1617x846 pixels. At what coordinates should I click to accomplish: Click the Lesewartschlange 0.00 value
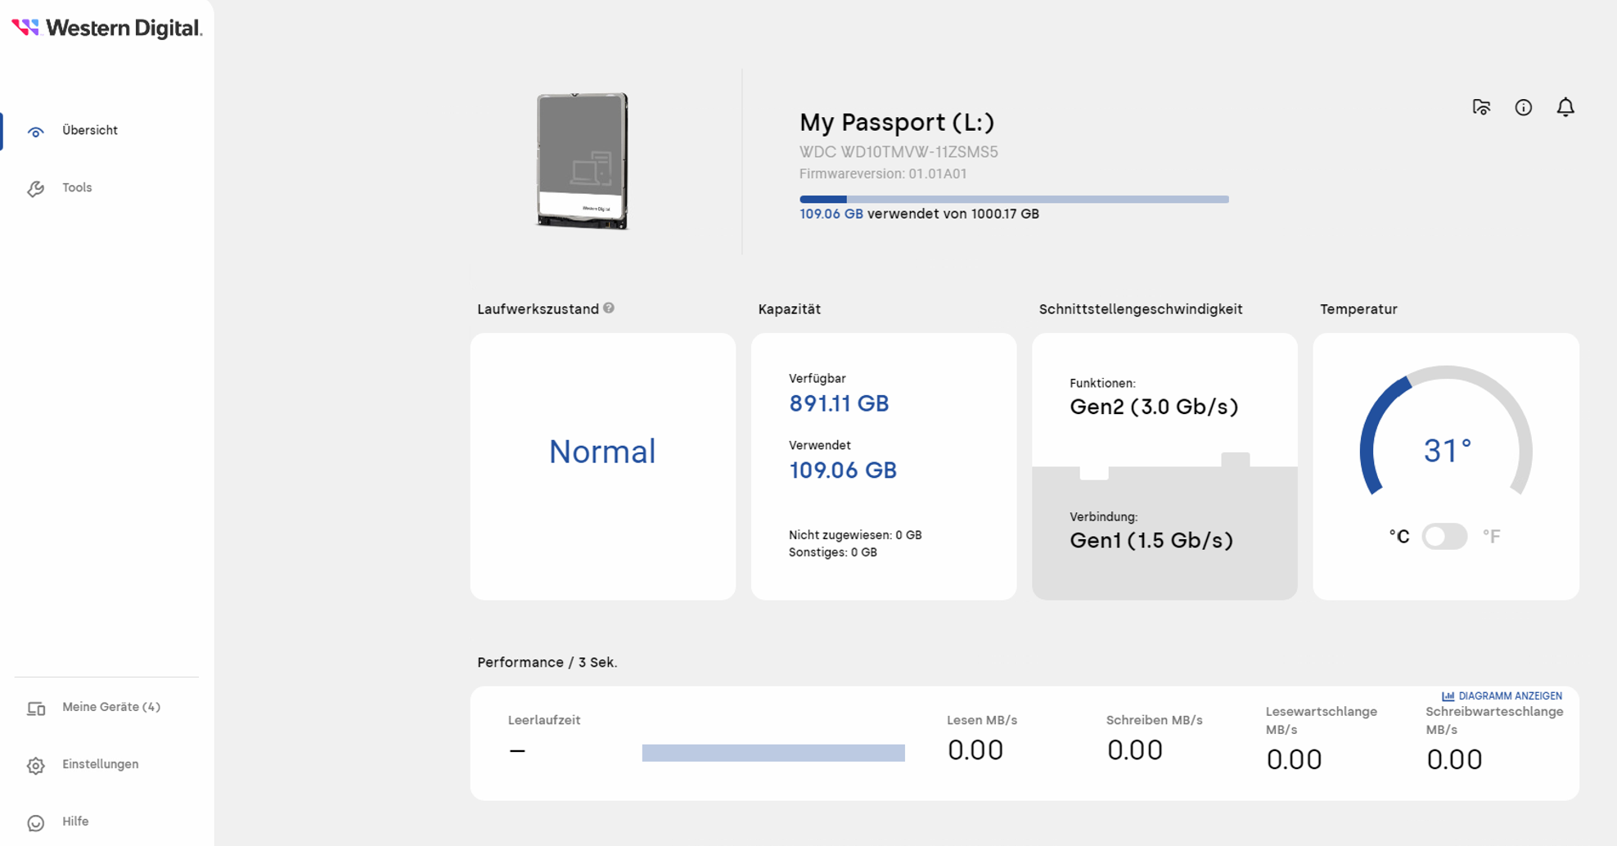1294,760
